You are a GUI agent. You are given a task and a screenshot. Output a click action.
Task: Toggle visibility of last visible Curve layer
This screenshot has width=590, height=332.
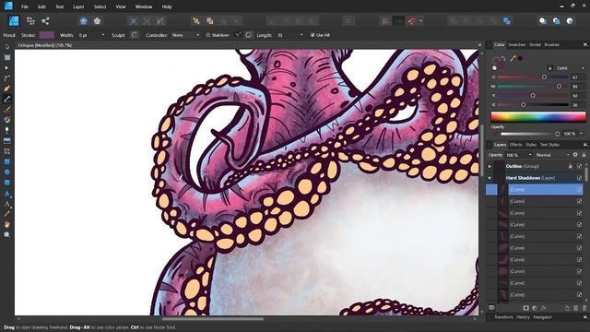[x=579, y=294]
